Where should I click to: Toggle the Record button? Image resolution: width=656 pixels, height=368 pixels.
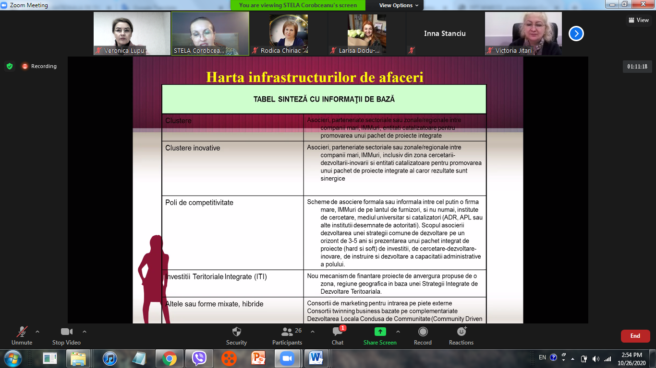423,332
